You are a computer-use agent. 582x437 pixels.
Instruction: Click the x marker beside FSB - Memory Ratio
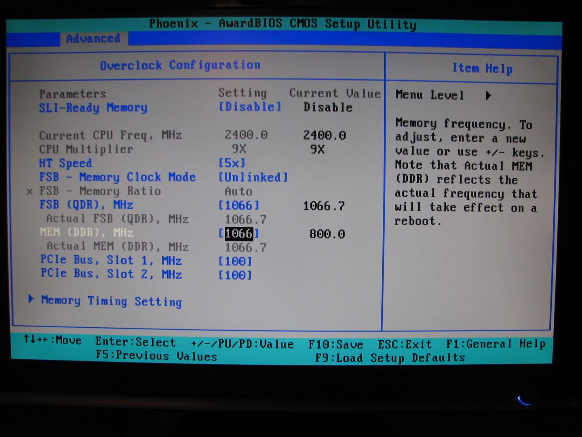(30, 192)
